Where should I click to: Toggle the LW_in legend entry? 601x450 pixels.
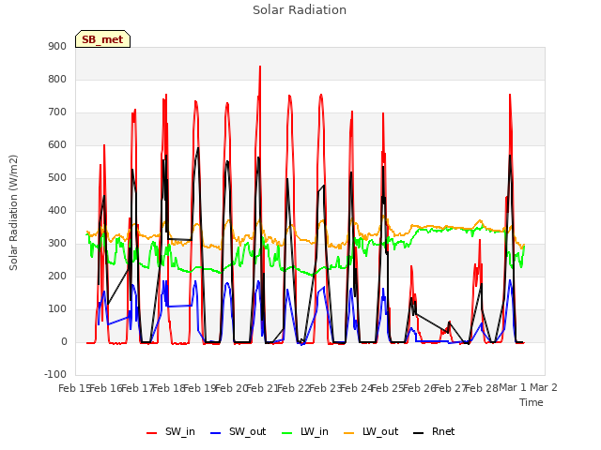click(x=304, y=432)
